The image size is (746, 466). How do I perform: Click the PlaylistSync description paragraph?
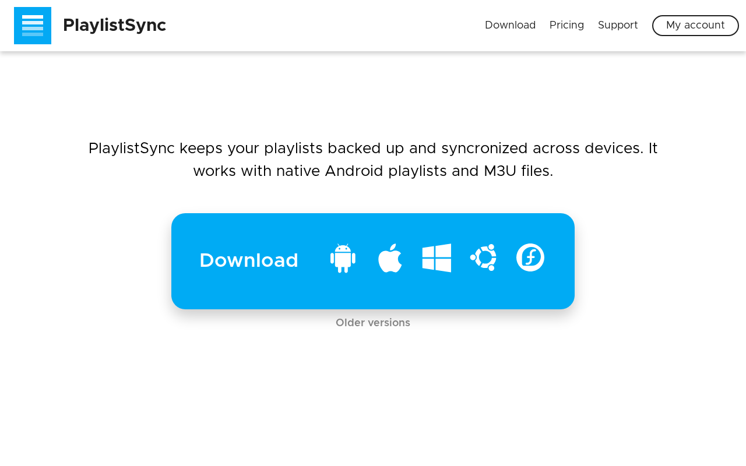point(373,160)
